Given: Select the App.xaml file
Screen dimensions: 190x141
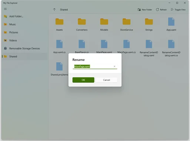Looking at the screenshot, I should pos(171,24).
